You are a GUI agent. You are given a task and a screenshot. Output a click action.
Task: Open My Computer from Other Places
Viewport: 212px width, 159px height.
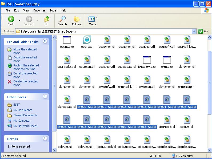point(22,121)
